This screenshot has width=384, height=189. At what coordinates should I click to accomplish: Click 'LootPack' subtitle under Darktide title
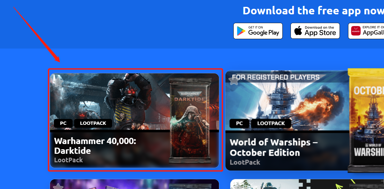point(69,160)
